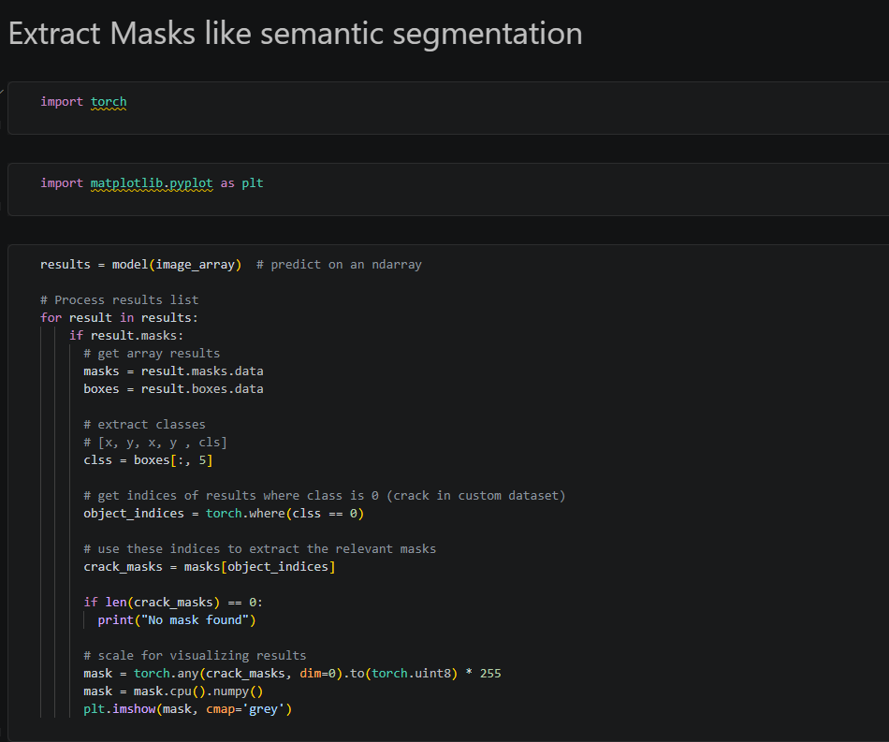This screenshot has width=889, height=742.
Task: Click the line "crack_masks = masks[object_indices]"
Action: tap(210, 567)
